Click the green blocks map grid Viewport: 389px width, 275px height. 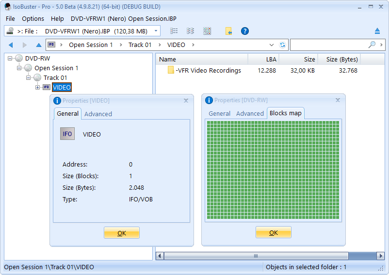[273, 170]
